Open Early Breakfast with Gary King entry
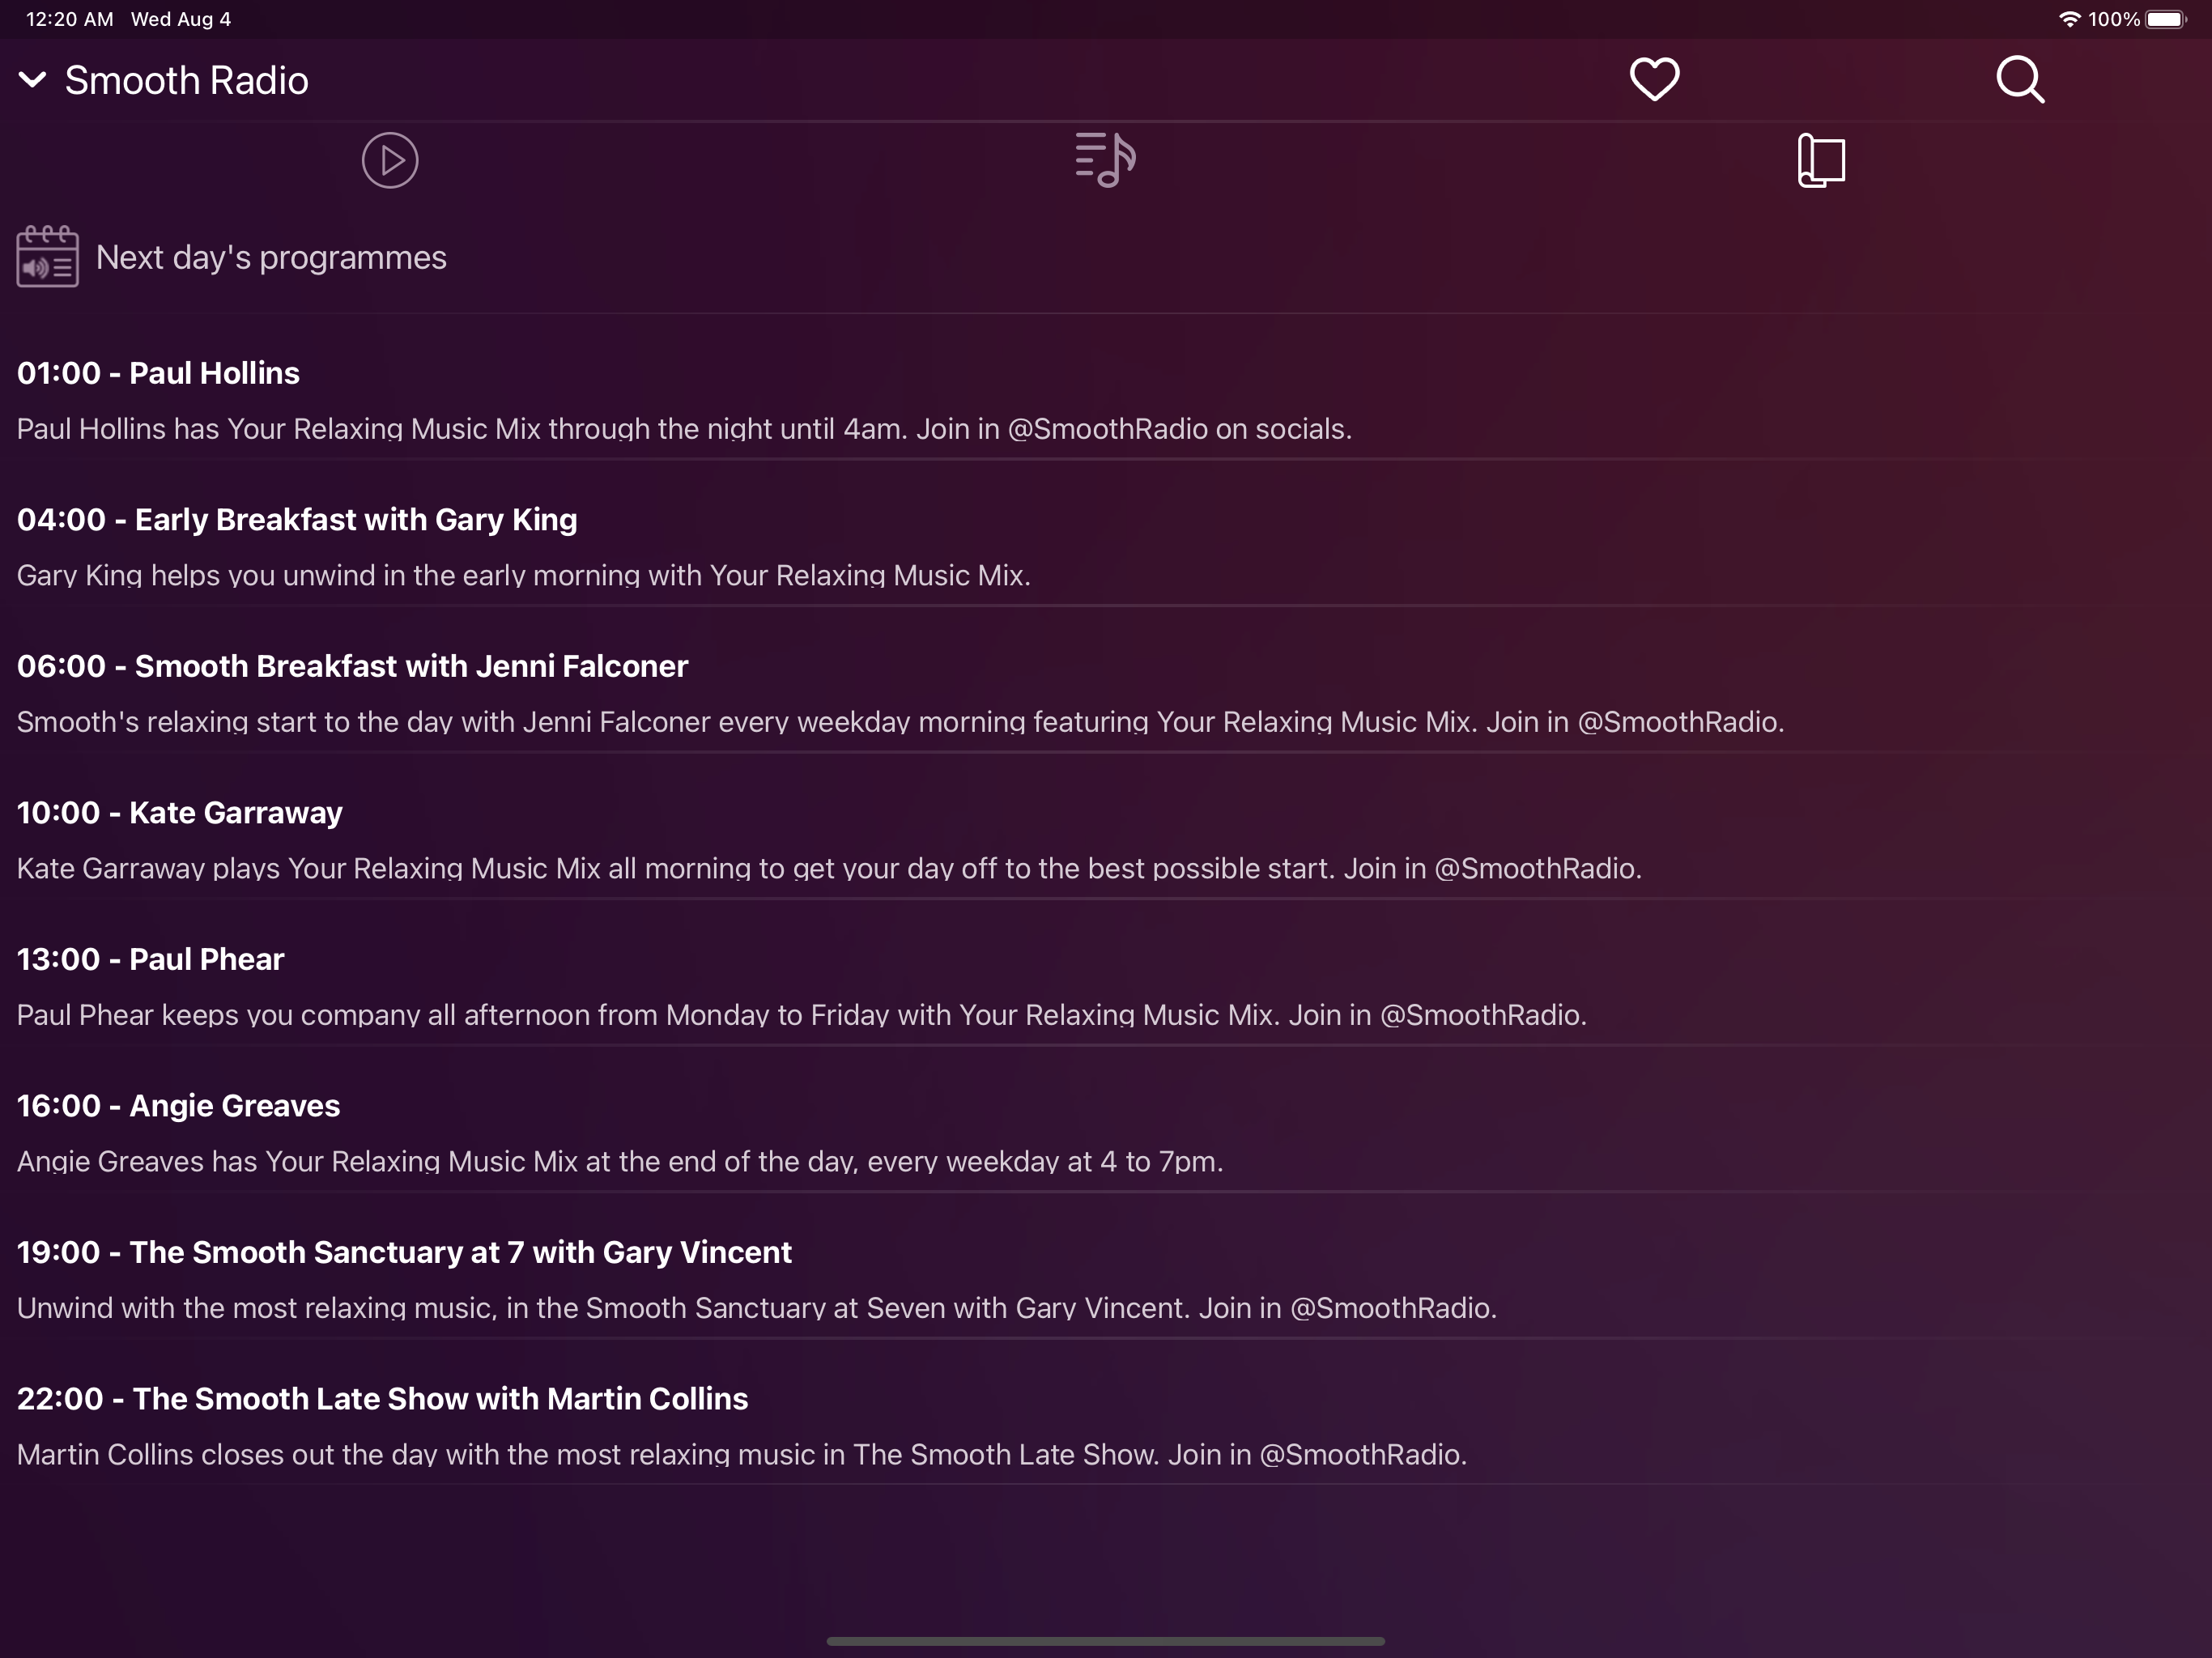The image size is (2212, 1658). coord(297,520)
